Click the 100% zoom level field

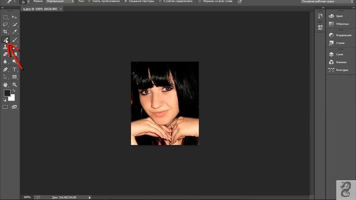point(27,197)
